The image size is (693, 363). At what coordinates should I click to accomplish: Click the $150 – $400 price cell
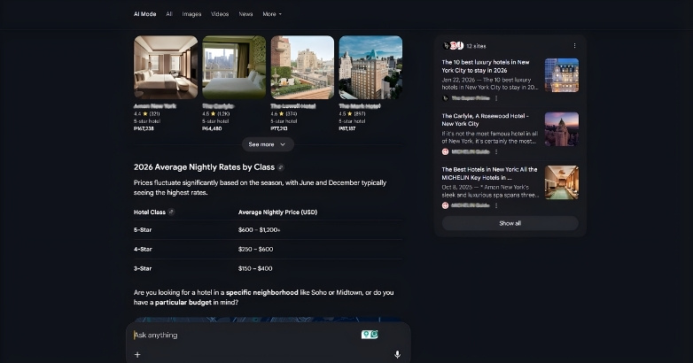point(255,268)
